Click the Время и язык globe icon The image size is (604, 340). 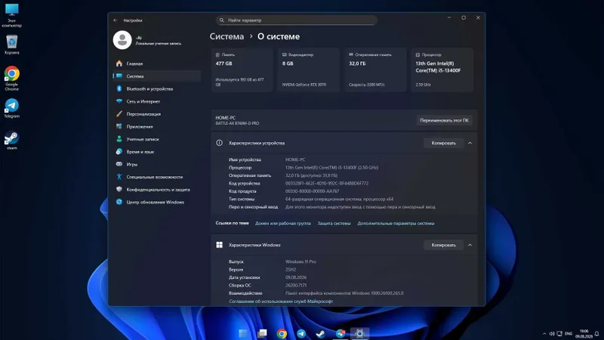(119, 152)
